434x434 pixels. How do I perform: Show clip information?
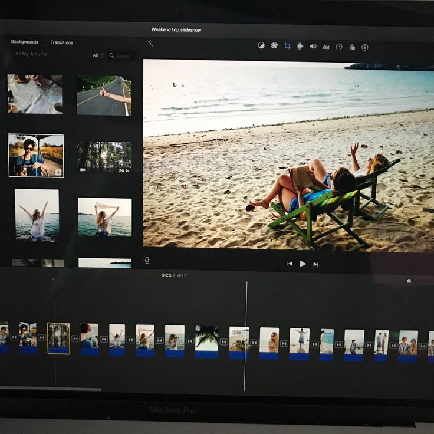(x=365, y=47)
